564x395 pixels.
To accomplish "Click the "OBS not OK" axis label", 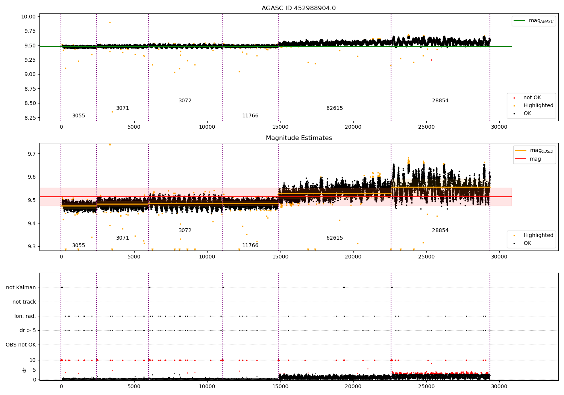I will 21,345.
